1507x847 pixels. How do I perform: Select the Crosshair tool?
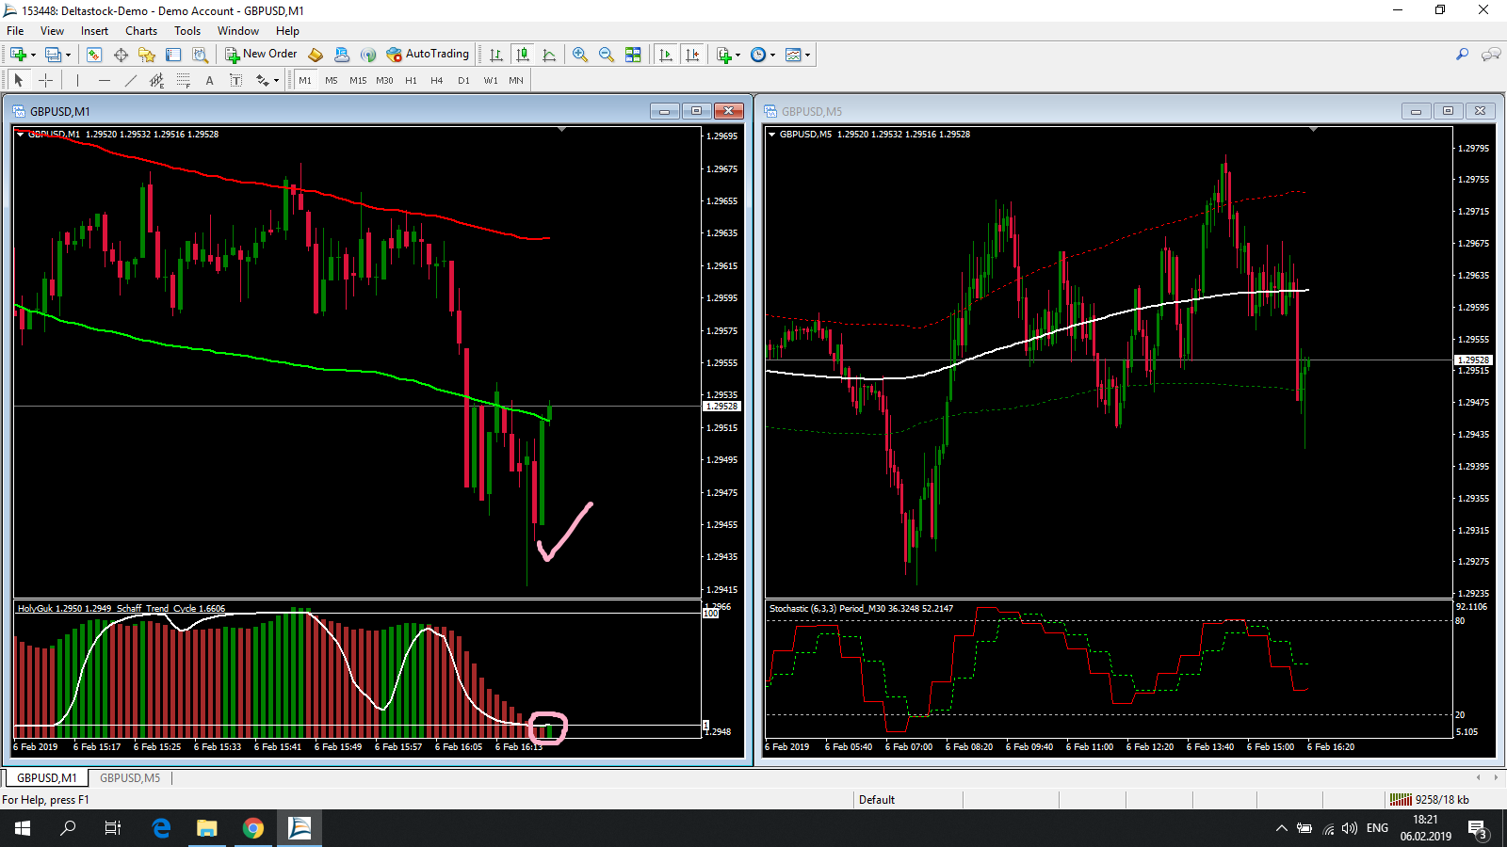coord(45,80)
